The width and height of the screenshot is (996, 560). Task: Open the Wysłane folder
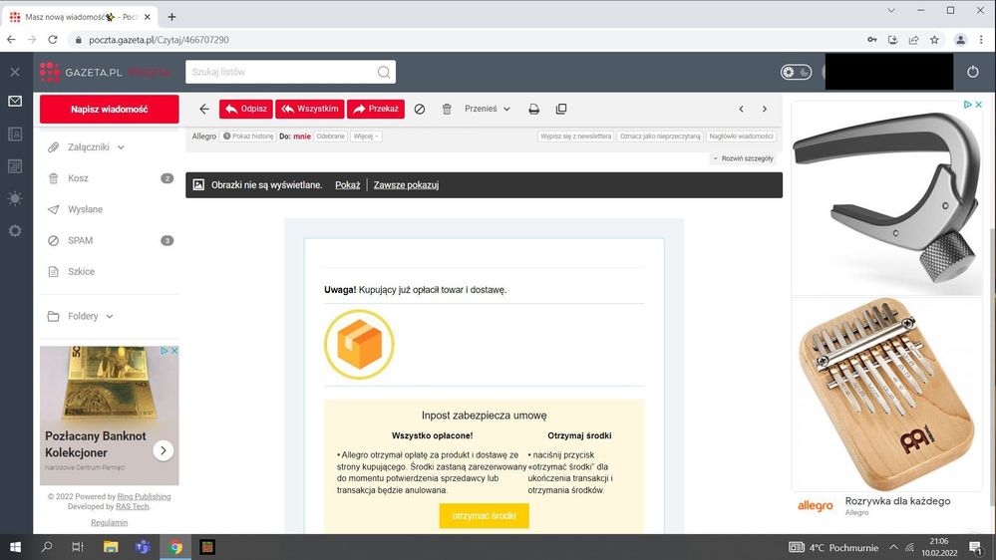[85, 209]
